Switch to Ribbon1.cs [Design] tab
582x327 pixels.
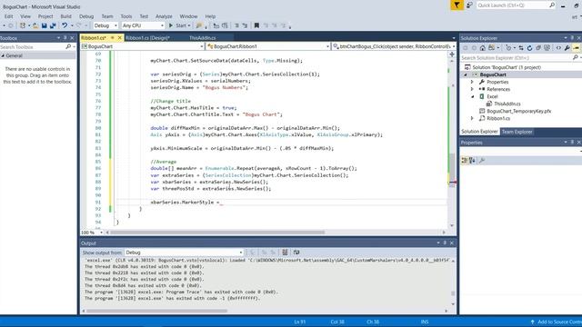147,38
